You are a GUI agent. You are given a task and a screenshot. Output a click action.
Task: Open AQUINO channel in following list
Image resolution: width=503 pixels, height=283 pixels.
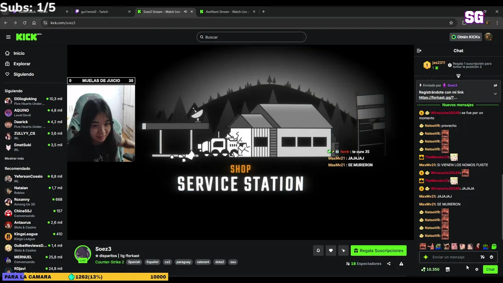tap(33, 112)
